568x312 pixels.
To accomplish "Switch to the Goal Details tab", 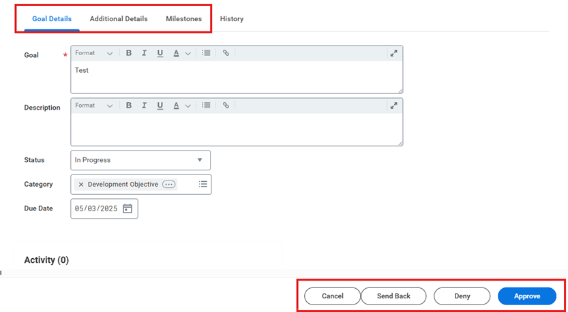I will (52, 19).
